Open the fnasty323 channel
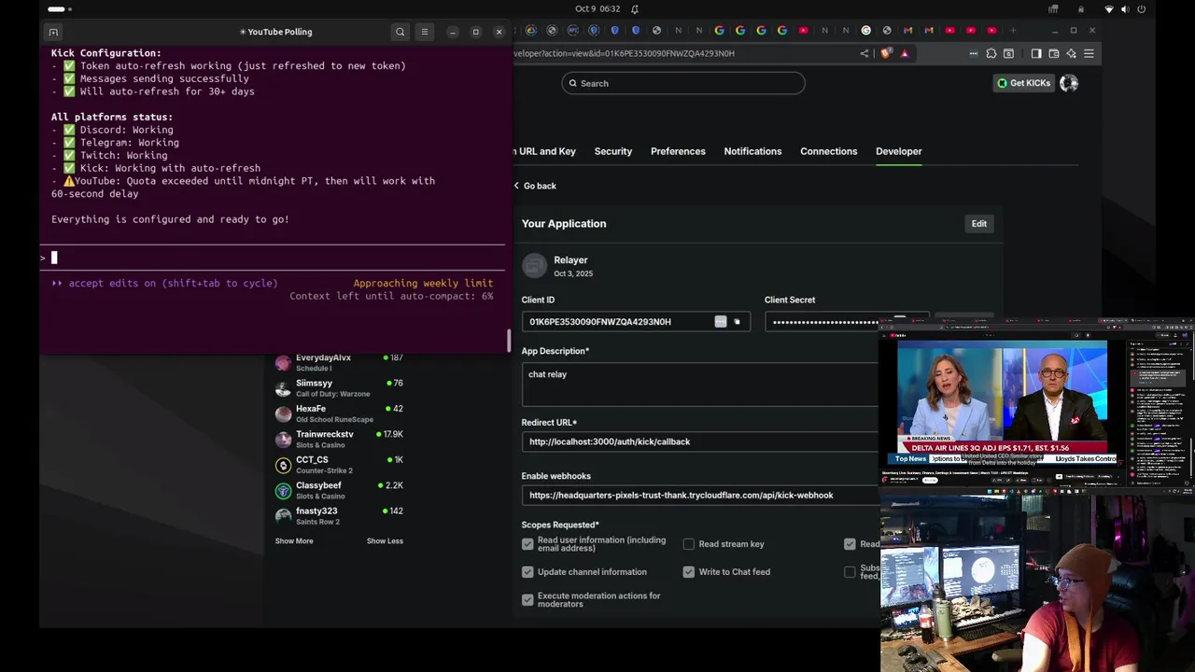1195x672 pixels. click(339, 516)
